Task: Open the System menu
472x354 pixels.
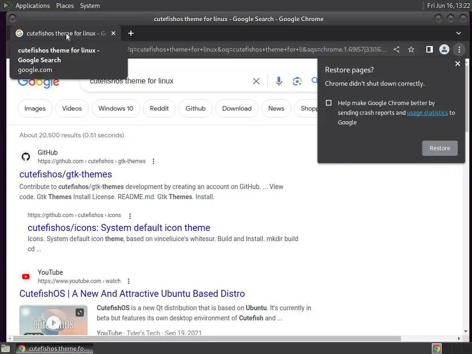Action: click(90, 6)
